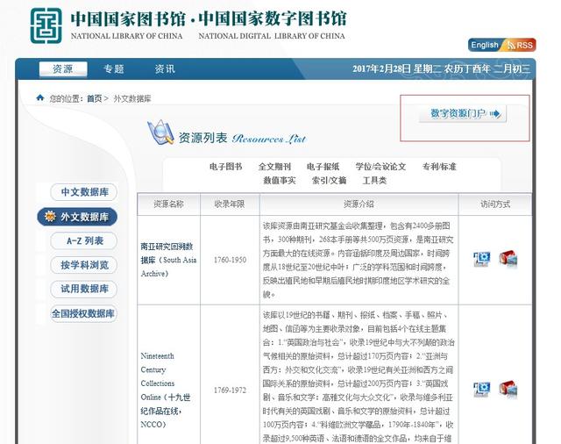Filter resources by 电子图书
The width and height of the screenshot is (561, 444).
pyautogui.click(x=226, y=167)
